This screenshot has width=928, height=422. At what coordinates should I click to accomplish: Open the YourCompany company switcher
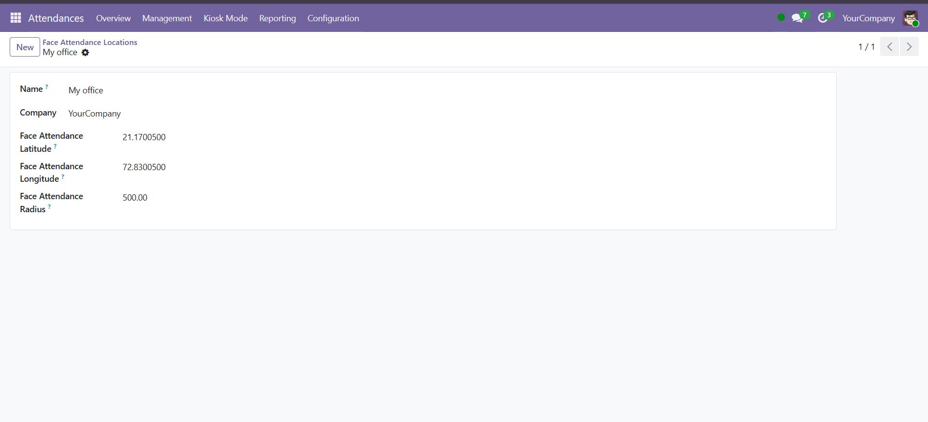point(869,18)
